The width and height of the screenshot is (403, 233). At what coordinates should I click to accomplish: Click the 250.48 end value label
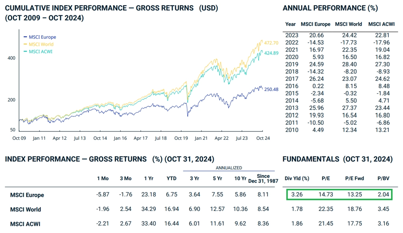pyautogui.click(x=271, y=89)
